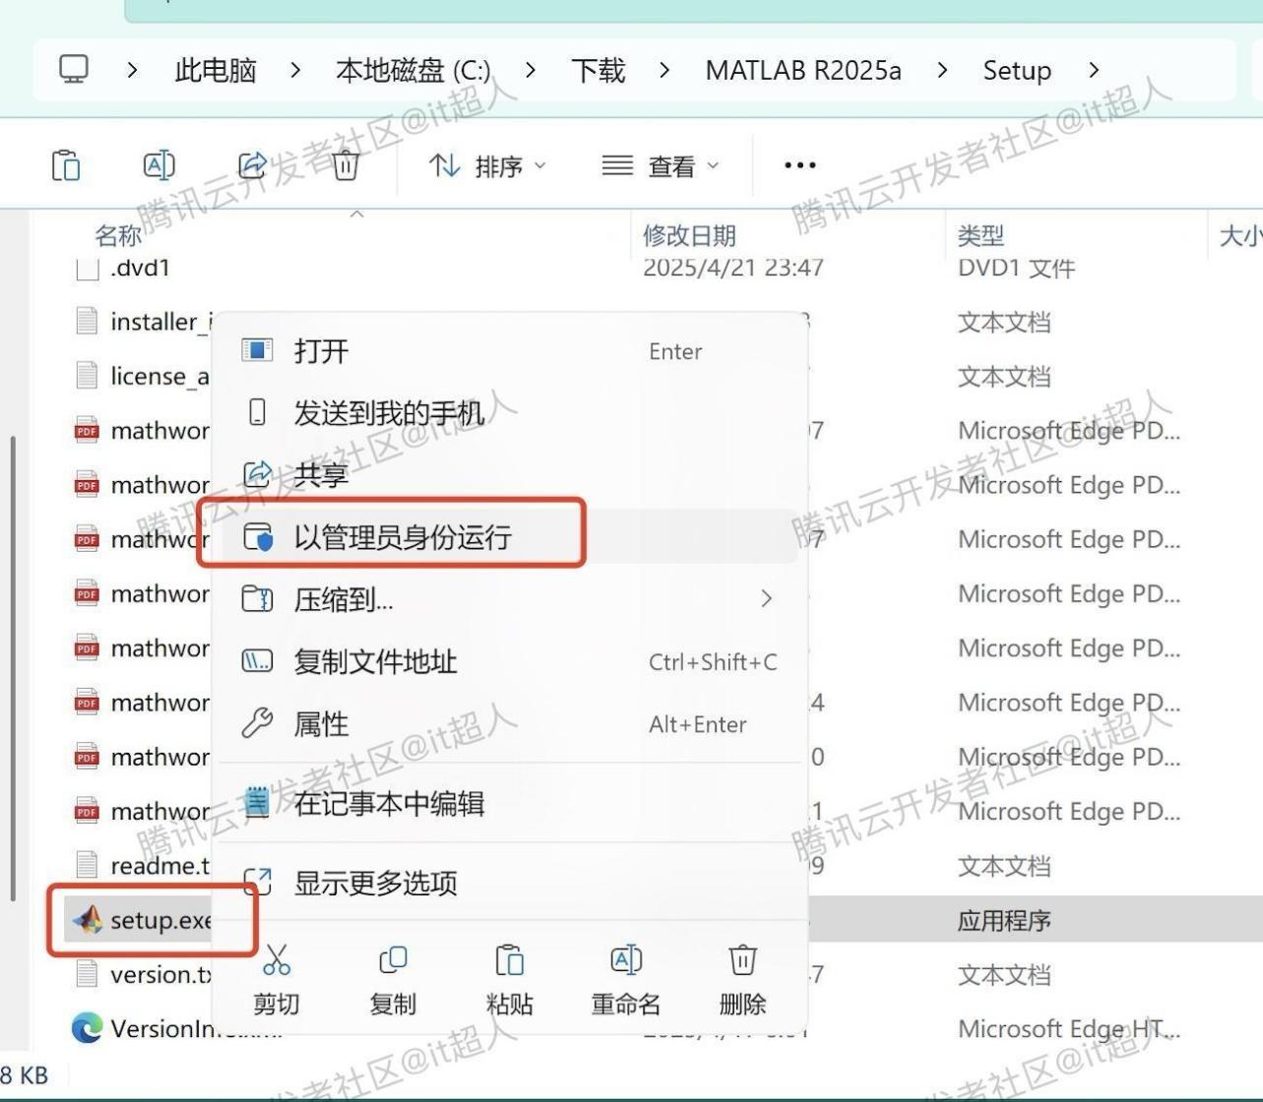Click the setup.exe MATLAB application icon
The image size is (1263, 1102).
click(87, 918)
